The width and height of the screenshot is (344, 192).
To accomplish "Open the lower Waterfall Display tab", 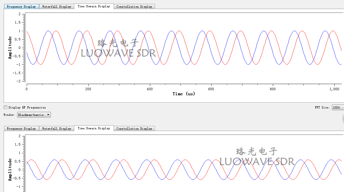I will point(56,128).
